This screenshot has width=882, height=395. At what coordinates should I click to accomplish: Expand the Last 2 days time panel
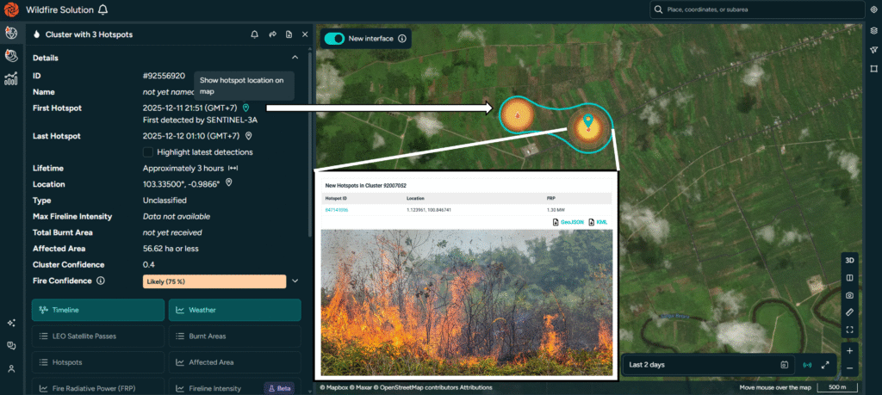[825, 365]
